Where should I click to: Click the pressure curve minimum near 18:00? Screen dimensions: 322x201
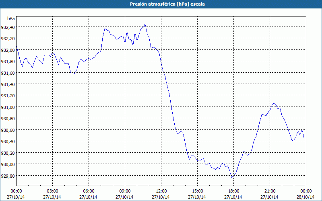click(232, 177)
